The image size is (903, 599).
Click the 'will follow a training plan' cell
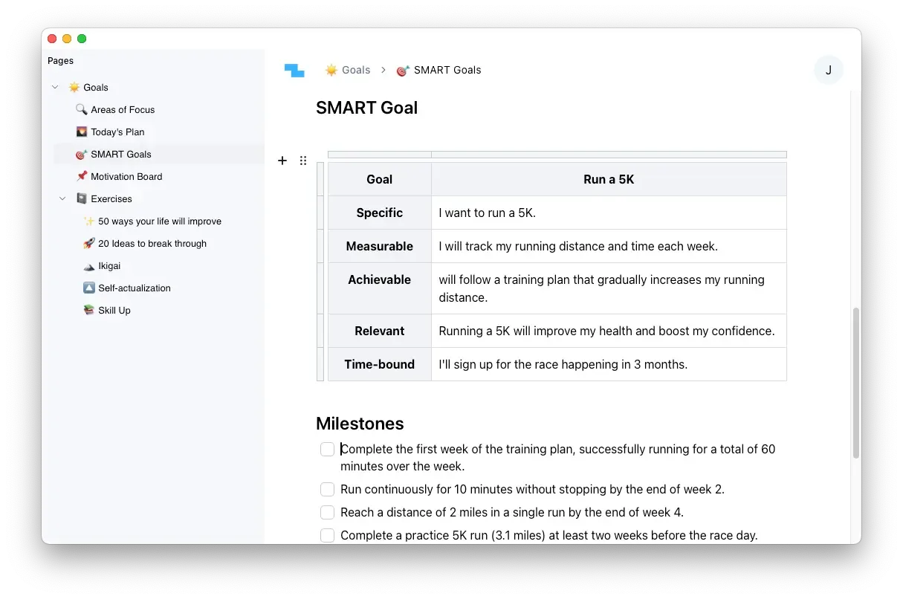coord(609,288)
